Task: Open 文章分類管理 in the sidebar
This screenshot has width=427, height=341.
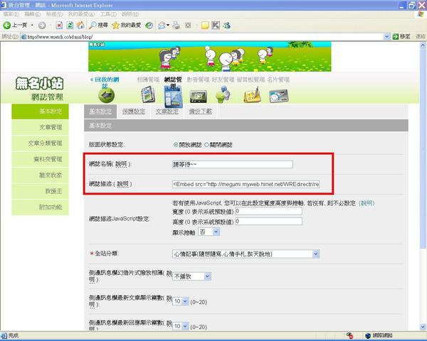Action: click(x=40, y=143)
